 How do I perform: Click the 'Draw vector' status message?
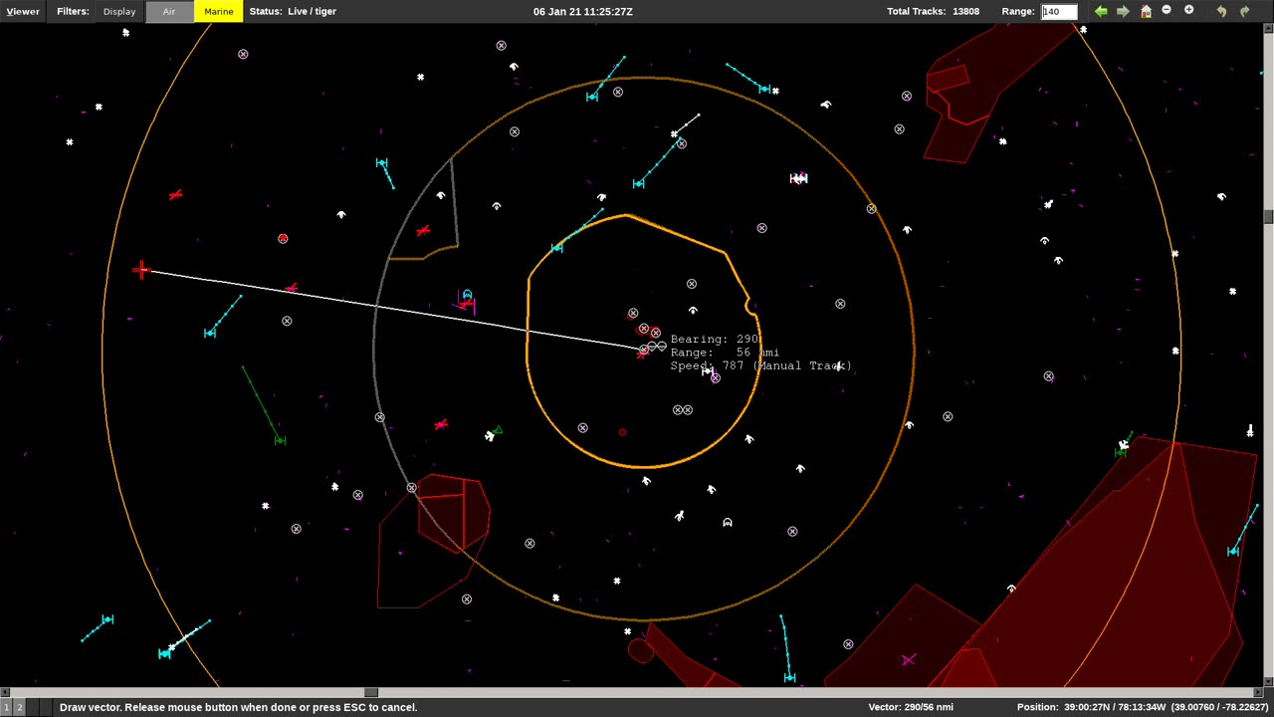[238, 707]
